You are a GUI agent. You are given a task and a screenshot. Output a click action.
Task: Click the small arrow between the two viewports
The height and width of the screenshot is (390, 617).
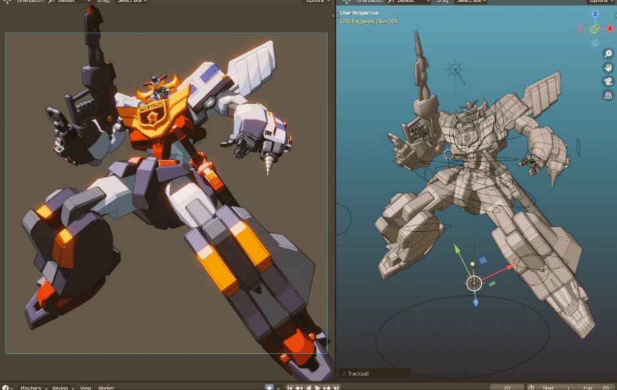click(333, 15)
